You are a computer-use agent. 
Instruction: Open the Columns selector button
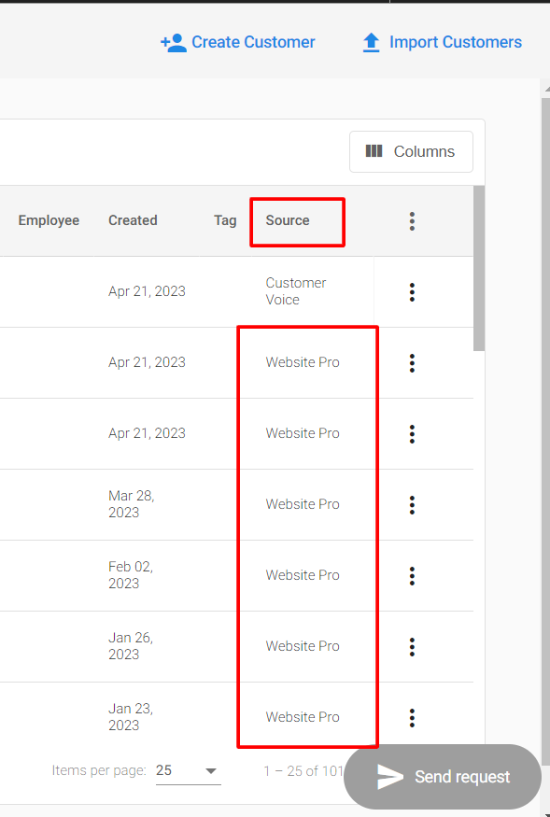411,151
